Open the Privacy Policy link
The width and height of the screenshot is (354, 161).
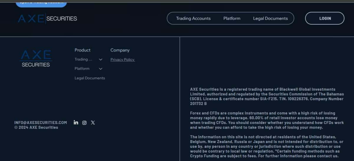(123, 60)
